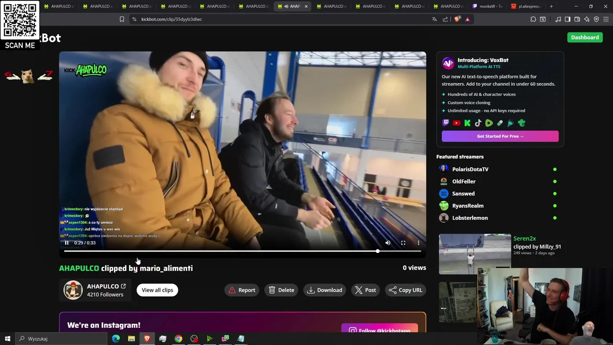Mute the video volume icon
This screenshot has width=613, height=345.
pos(388,243)
